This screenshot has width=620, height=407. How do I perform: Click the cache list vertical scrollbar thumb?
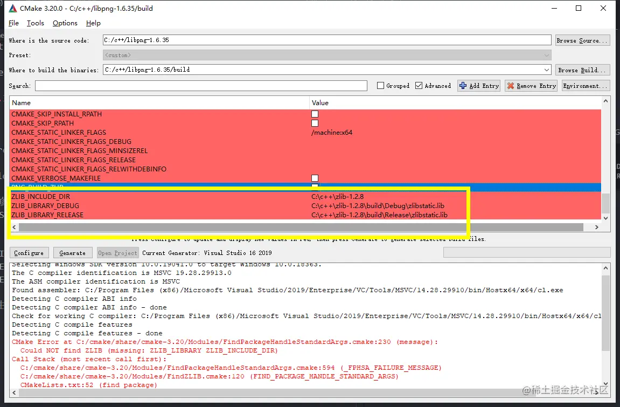tap(605, 203)
